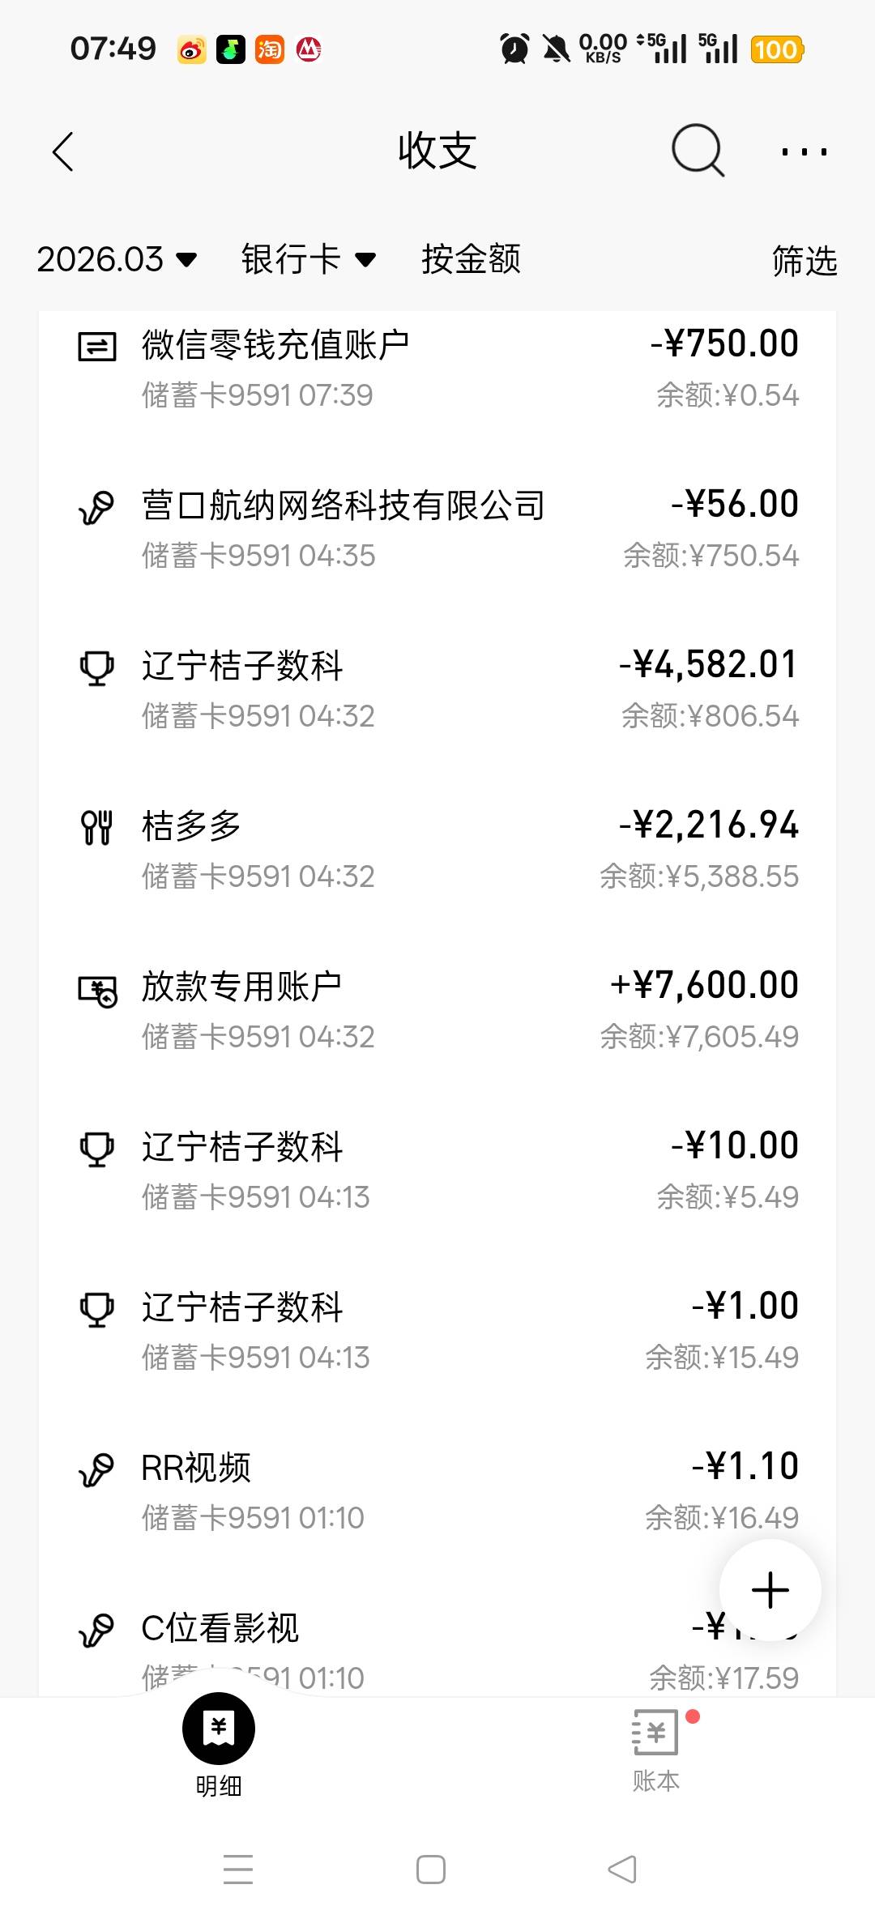The width and height of the screenshot is (875, 1923).
Task: Tap the floating plus add button
Action: (x=770, y=1589)
